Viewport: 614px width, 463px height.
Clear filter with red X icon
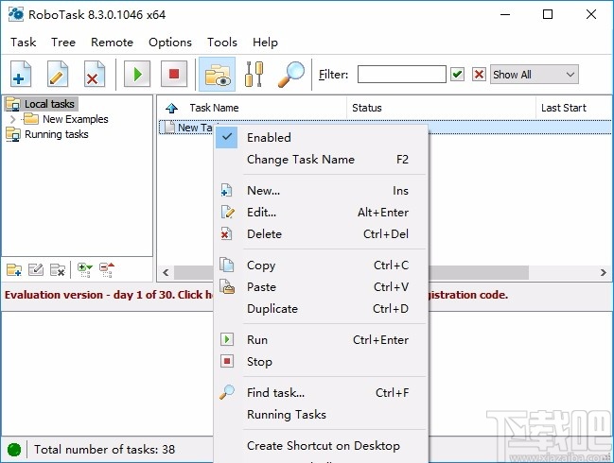[x=479, y=75]
